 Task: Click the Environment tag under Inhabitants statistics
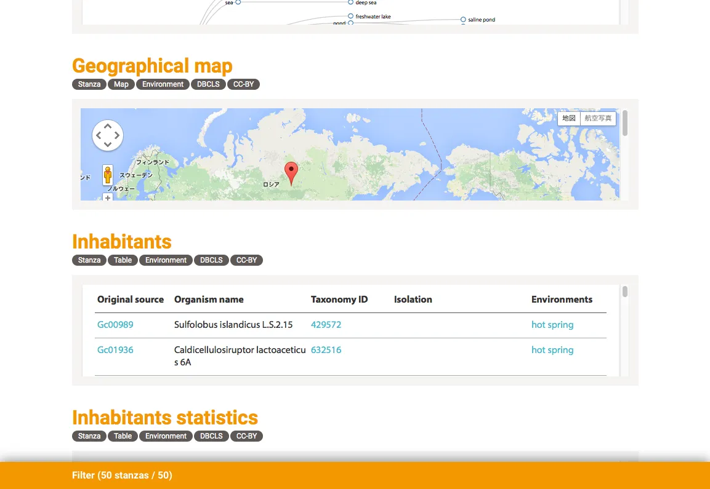[166, 436]
